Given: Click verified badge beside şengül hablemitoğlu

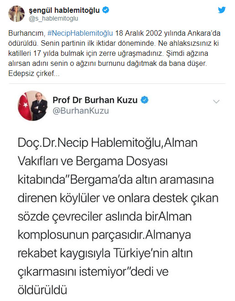Looking at the screenshot, I should pyautogui.click(x=105, y=10).
